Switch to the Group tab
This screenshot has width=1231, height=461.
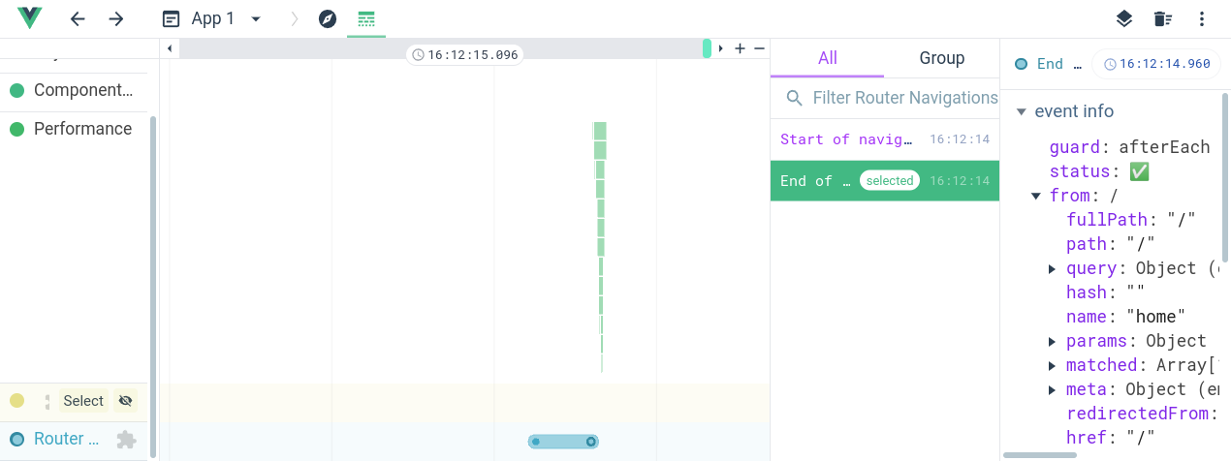[x=941, y=58]
